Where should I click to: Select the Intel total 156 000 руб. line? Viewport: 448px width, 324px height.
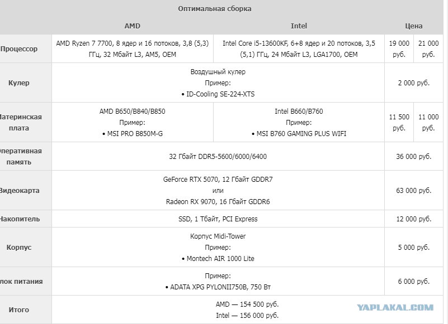pos(247,316)
